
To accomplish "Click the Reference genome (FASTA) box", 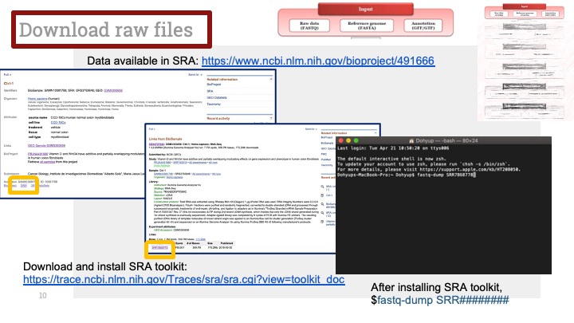I will 367,26.
